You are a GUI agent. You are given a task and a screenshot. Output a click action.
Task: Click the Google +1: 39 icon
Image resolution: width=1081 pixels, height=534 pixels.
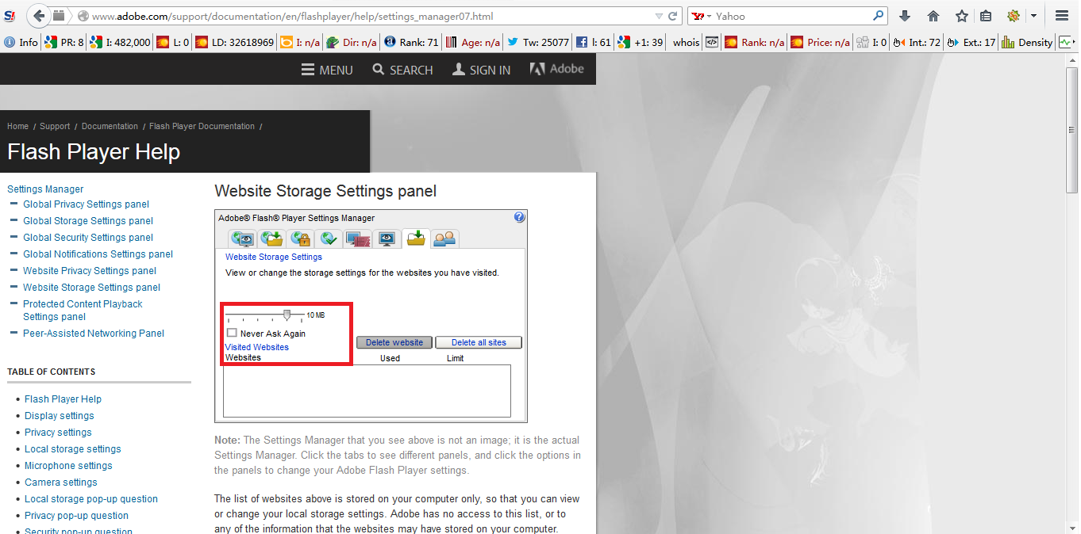tap(641, 43)
